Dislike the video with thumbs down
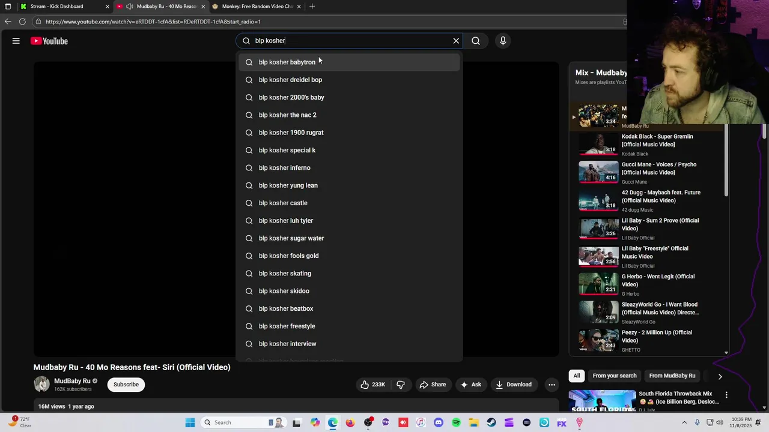The height and width of the screenshot is (432, 769). point(401,385)
